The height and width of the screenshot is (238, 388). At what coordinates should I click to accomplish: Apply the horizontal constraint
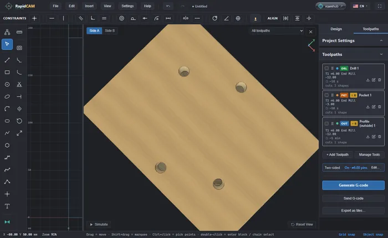(x=52, y=18)
